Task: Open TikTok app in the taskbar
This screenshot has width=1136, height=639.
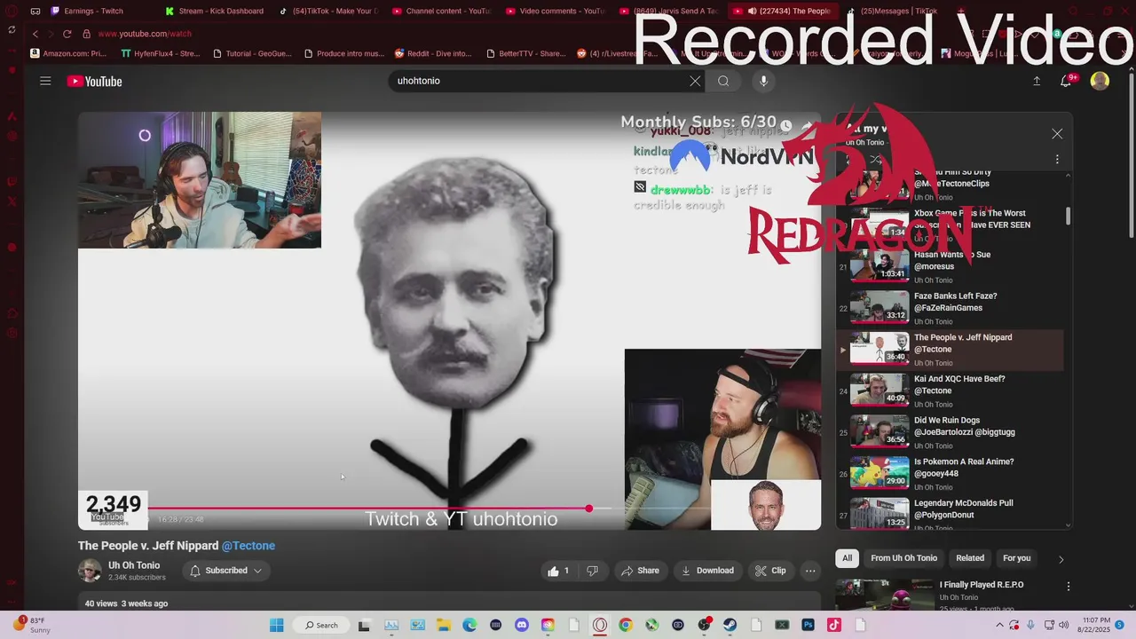Action: pos(833,625)
